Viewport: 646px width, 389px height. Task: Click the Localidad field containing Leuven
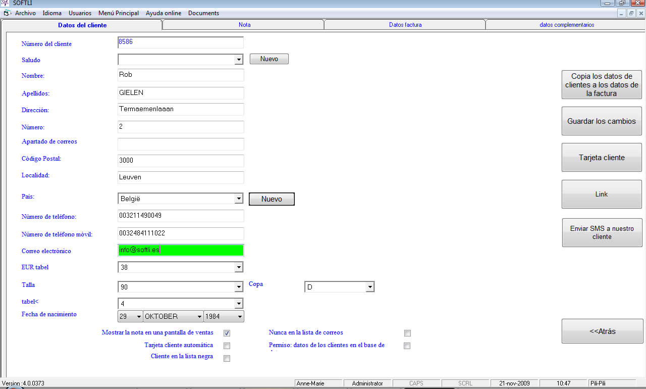[x=181, y=177]
